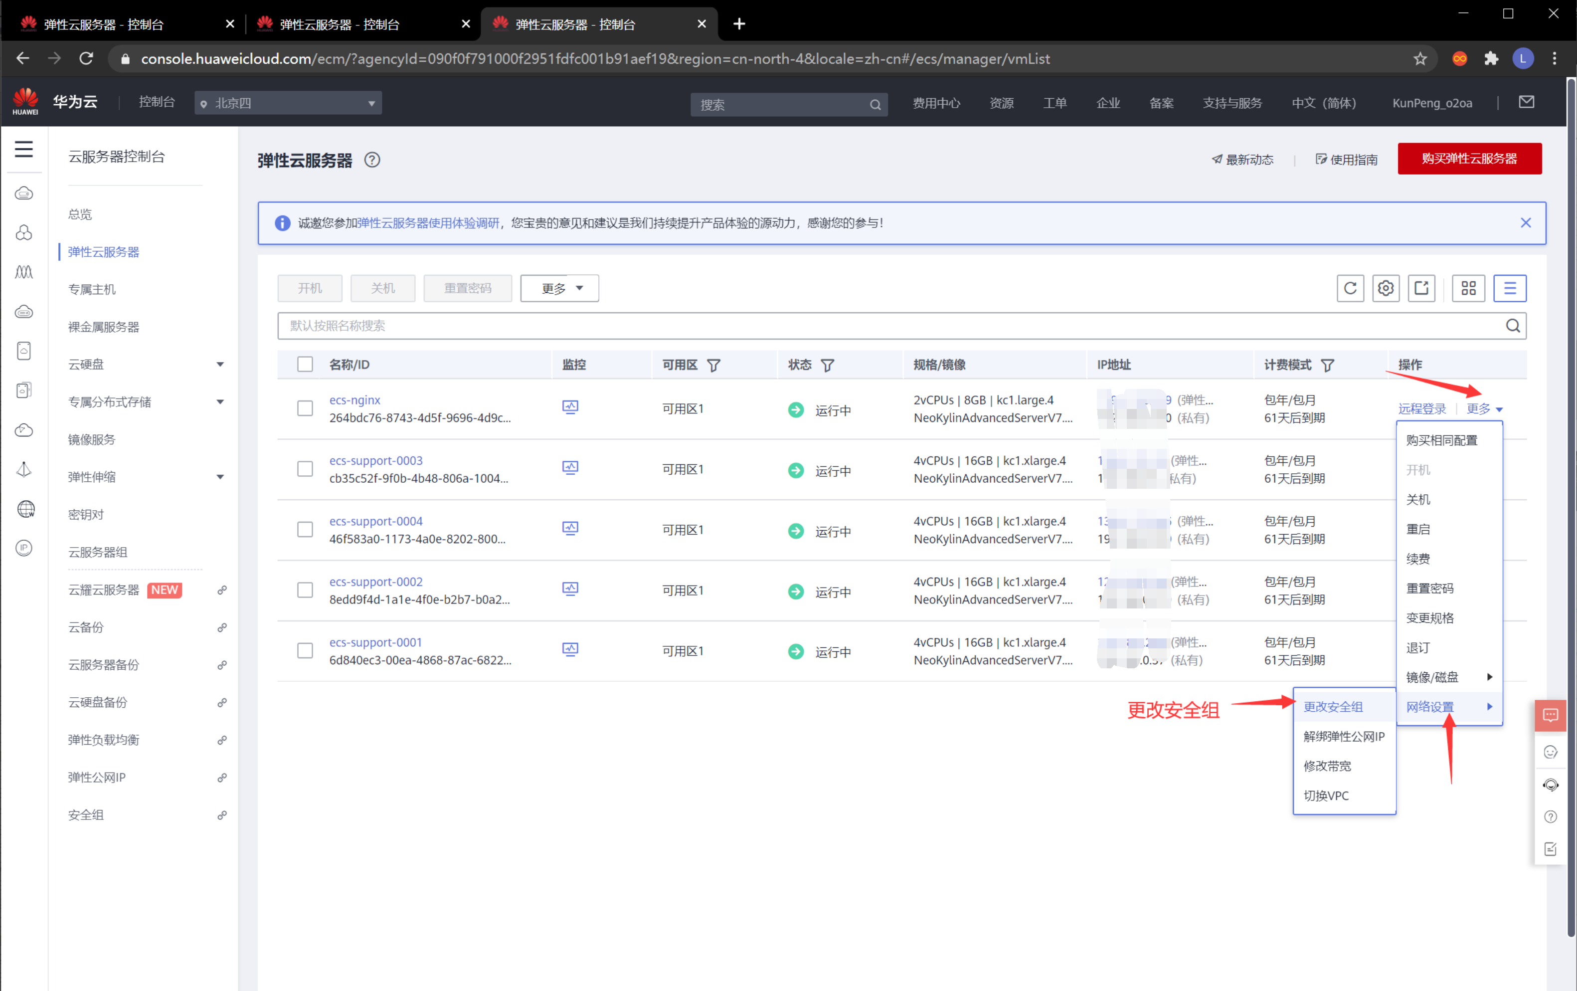Bookmark this page with the star icon

pos(1420,59)
